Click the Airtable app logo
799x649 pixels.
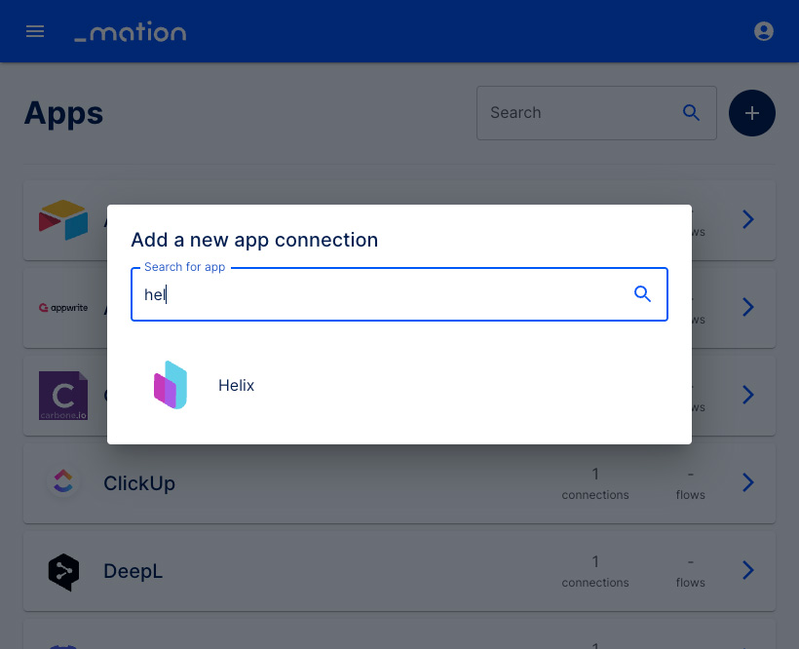pos(63,219)
